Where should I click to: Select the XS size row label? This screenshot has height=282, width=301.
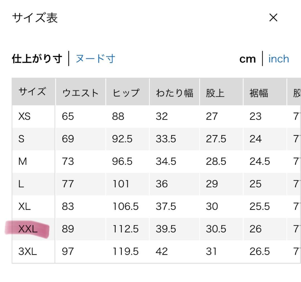(24, 116)
